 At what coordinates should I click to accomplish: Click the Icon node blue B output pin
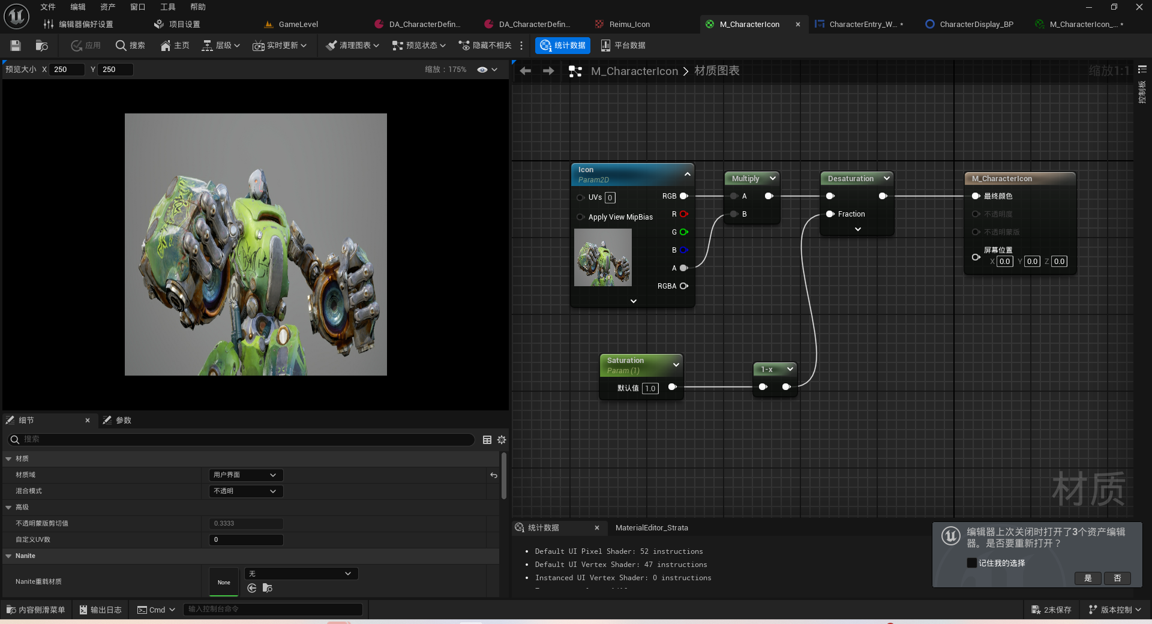pyautogui.click(x=684, y=250)
